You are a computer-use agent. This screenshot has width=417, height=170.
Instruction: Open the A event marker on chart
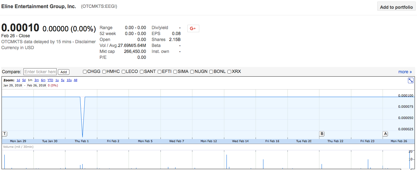pos(385,134)
